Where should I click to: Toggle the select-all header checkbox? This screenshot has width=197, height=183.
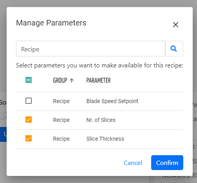(x=29, y=80)
